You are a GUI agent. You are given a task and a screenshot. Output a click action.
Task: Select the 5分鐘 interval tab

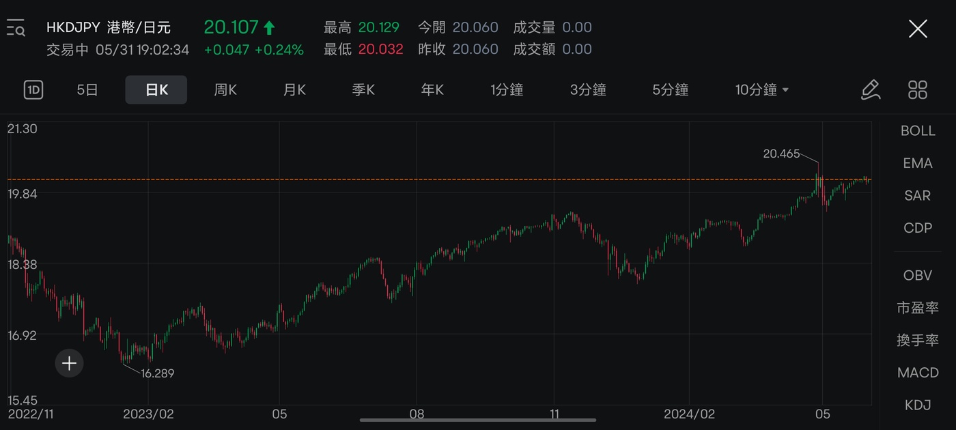(x=670, y=89)
